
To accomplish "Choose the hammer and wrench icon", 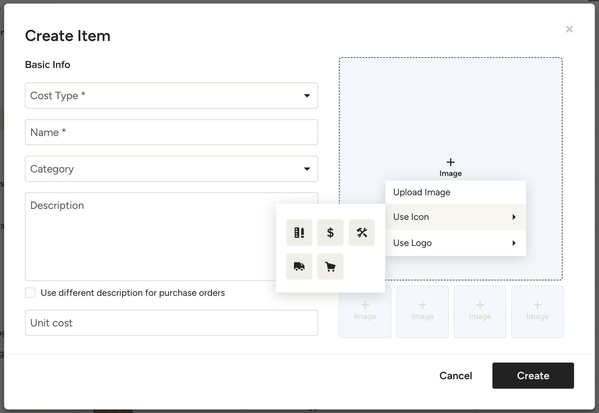I will pyautogui.click(x=362, y=233).
